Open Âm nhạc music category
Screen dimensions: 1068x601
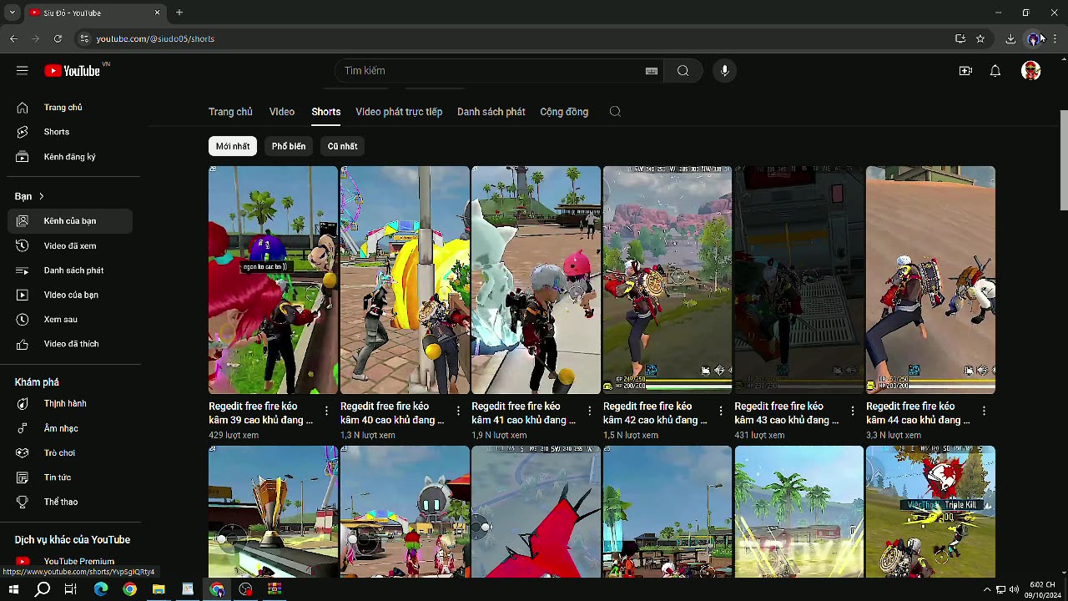(70, 428)
